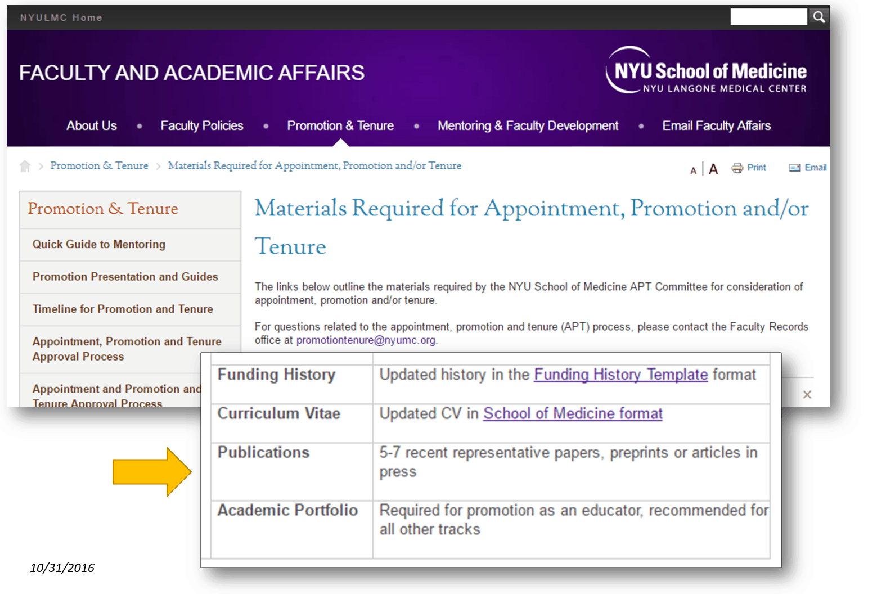Click the search magnifier icon
Screen dimensions: 877x594
point(818,17)
